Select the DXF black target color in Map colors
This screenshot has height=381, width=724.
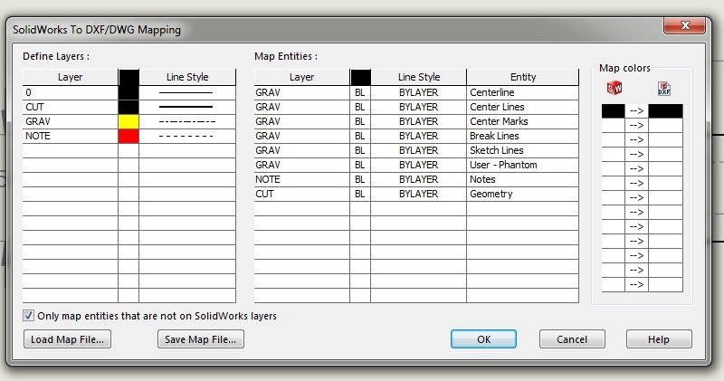[666, 110]
